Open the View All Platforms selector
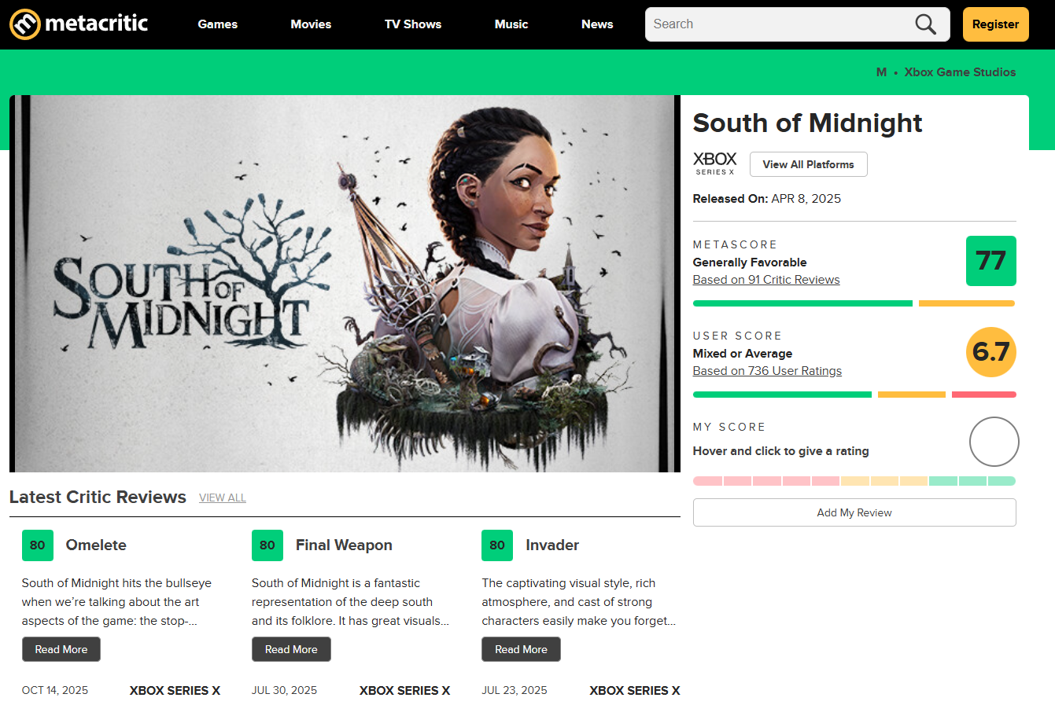Screen dimensions: 1055x716 click(808, 164)
